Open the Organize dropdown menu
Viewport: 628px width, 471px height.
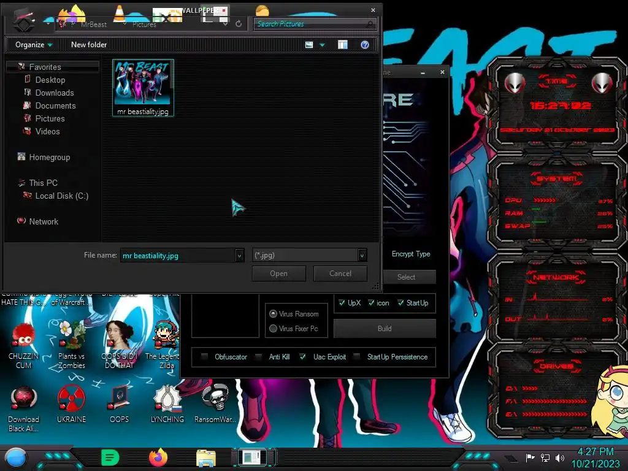click(x=34, y=45)
